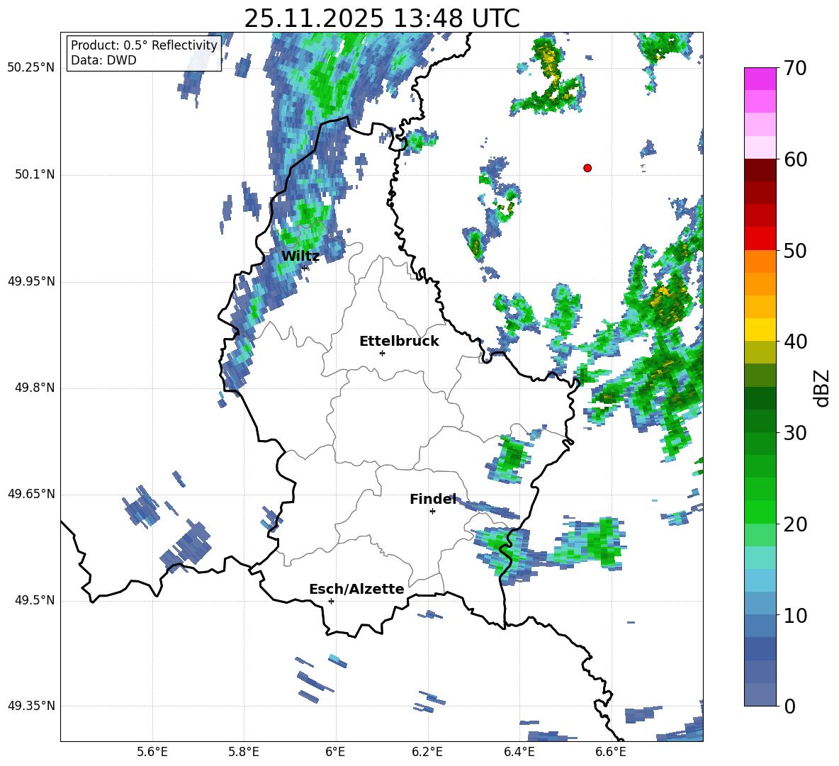Click the red station marker dot

point(587,168)
